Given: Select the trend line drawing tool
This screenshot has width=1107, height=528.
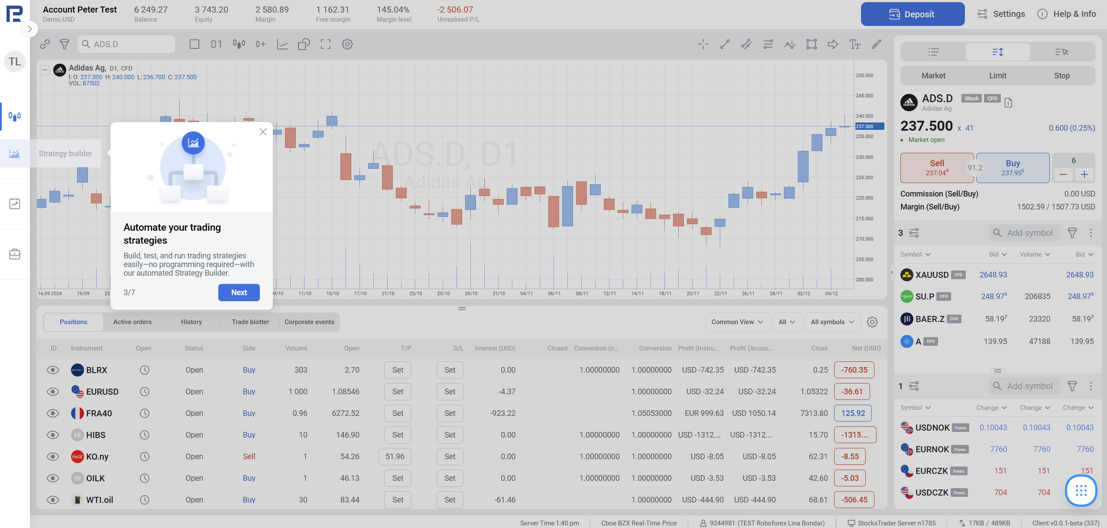Looking at the screenshot, I should (725, 44).
